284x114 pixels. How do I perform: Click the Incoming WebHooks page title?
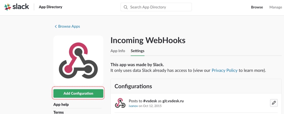point(148,40)
